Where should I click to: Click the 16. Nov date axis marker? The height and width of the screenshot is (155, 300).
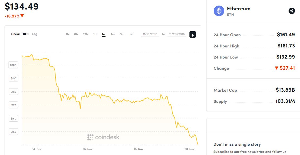[88, 149]
